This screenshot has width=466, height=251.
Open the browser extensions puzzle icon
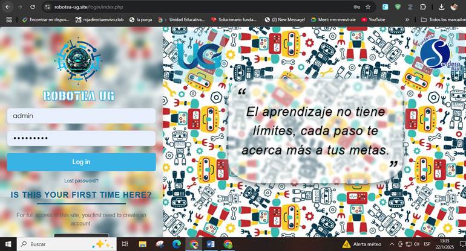tap(423, 7)
